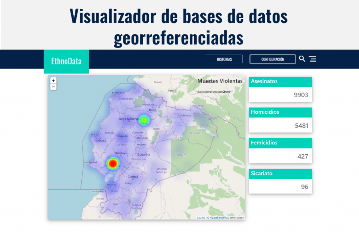Open the OpenStreetMap attribution link

point(219,218)
